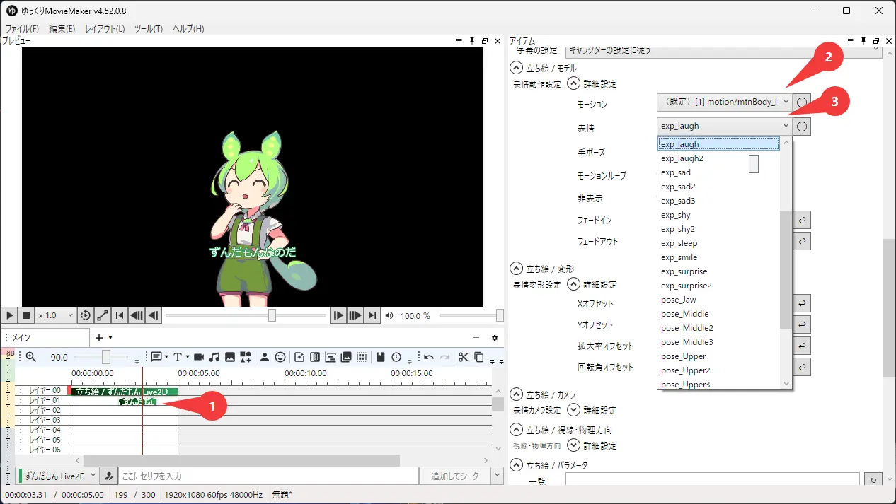Collapse the 立ち絵 / カメラ section

coord(517,394)
